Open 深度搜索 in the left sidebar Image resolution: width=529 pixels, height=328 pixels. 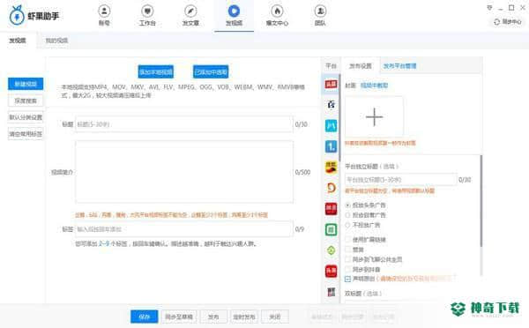pyautogui.click(x=26, y=101)
